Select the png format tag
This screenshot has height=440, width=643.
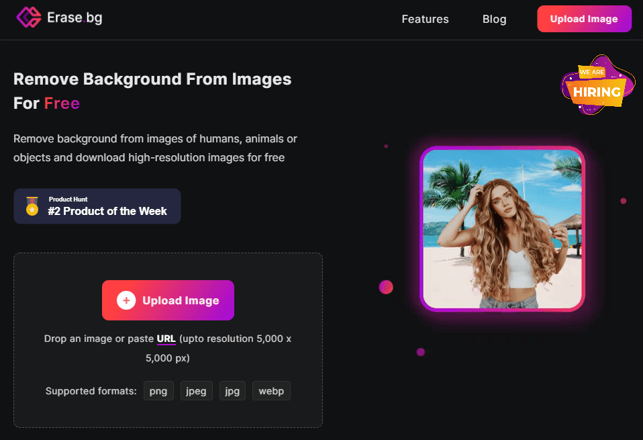click(x=158, y=391)
